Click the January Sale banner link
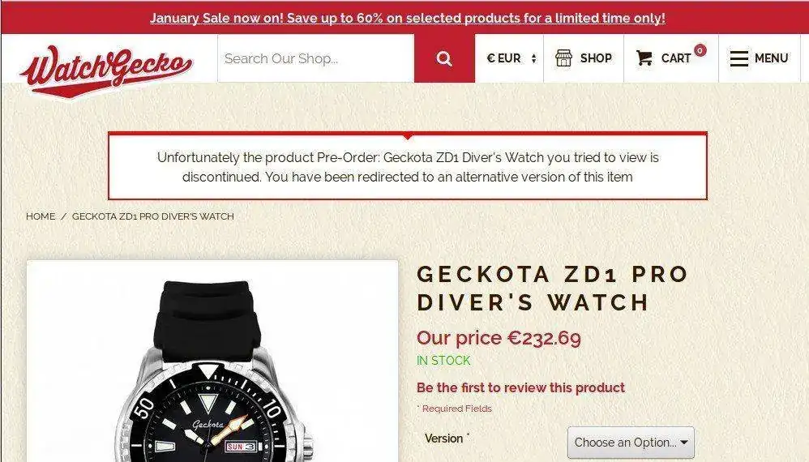809x462 pixels. [408, 18]
